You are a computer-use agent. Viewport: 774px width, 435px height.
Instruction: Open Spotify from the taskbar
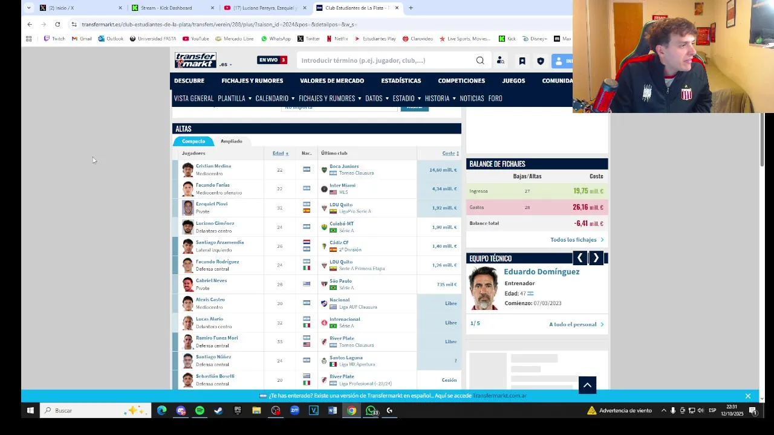(x=200, y=411)
